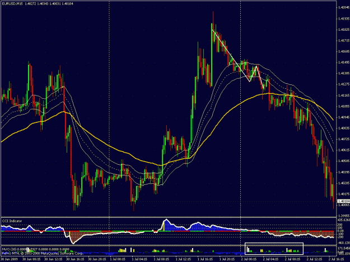The width and height of the screenshot is (350, 262).
Task: Click the CCI minimum value -460.138
Action: coord(344,243)
